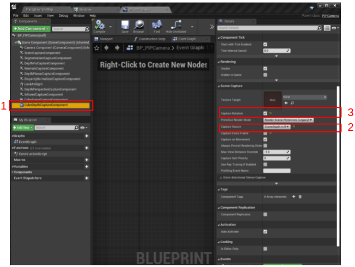This screenshot has width=355, height=267.
Task: Click Max View Distance Override field
Action: click(277, 152)
